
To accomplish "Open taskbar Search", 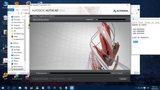I will pyautogui.click(x=8, y=88).
